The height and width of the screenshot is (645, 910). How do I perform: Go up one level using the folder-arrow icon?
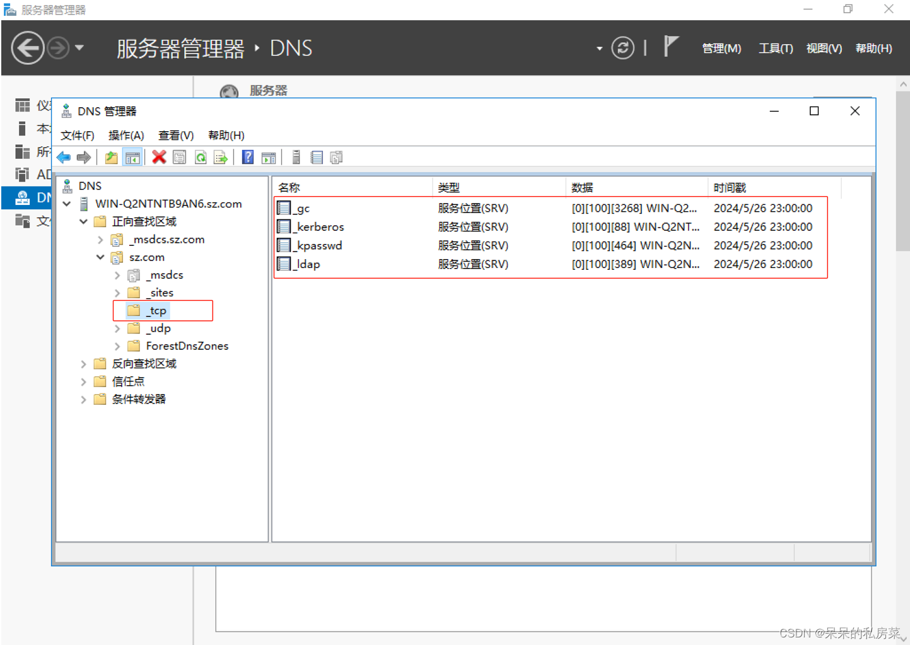tap(112, 158)
